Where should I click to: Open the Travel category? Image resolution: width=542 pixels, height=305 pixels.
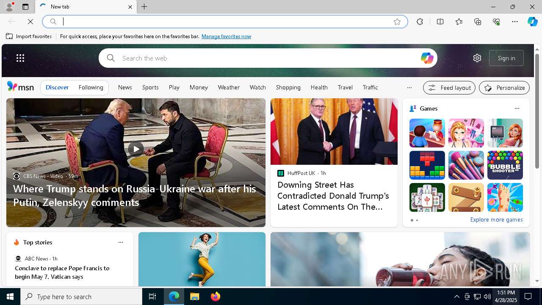(345, 87)
